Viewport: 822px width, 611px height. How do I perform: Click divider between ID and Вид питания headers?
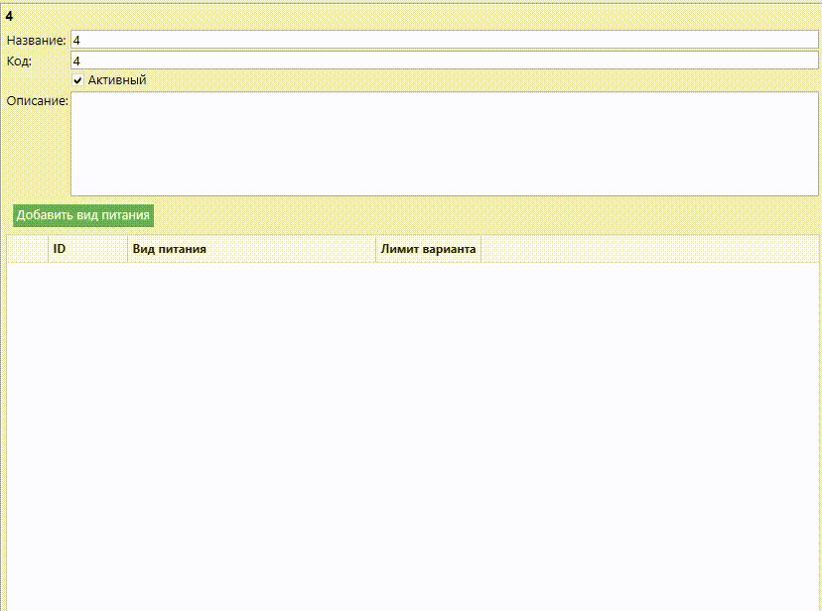click(127, 250)
